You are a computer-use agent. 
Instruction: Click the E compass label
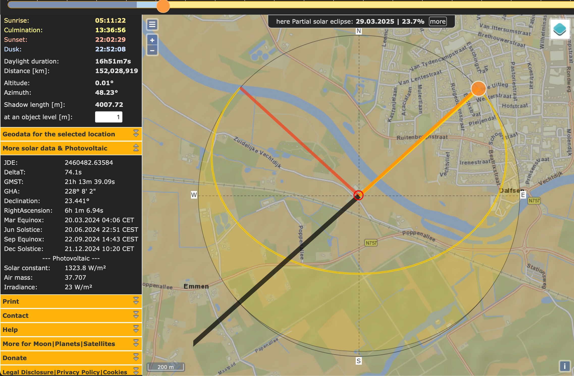[523, 195]
